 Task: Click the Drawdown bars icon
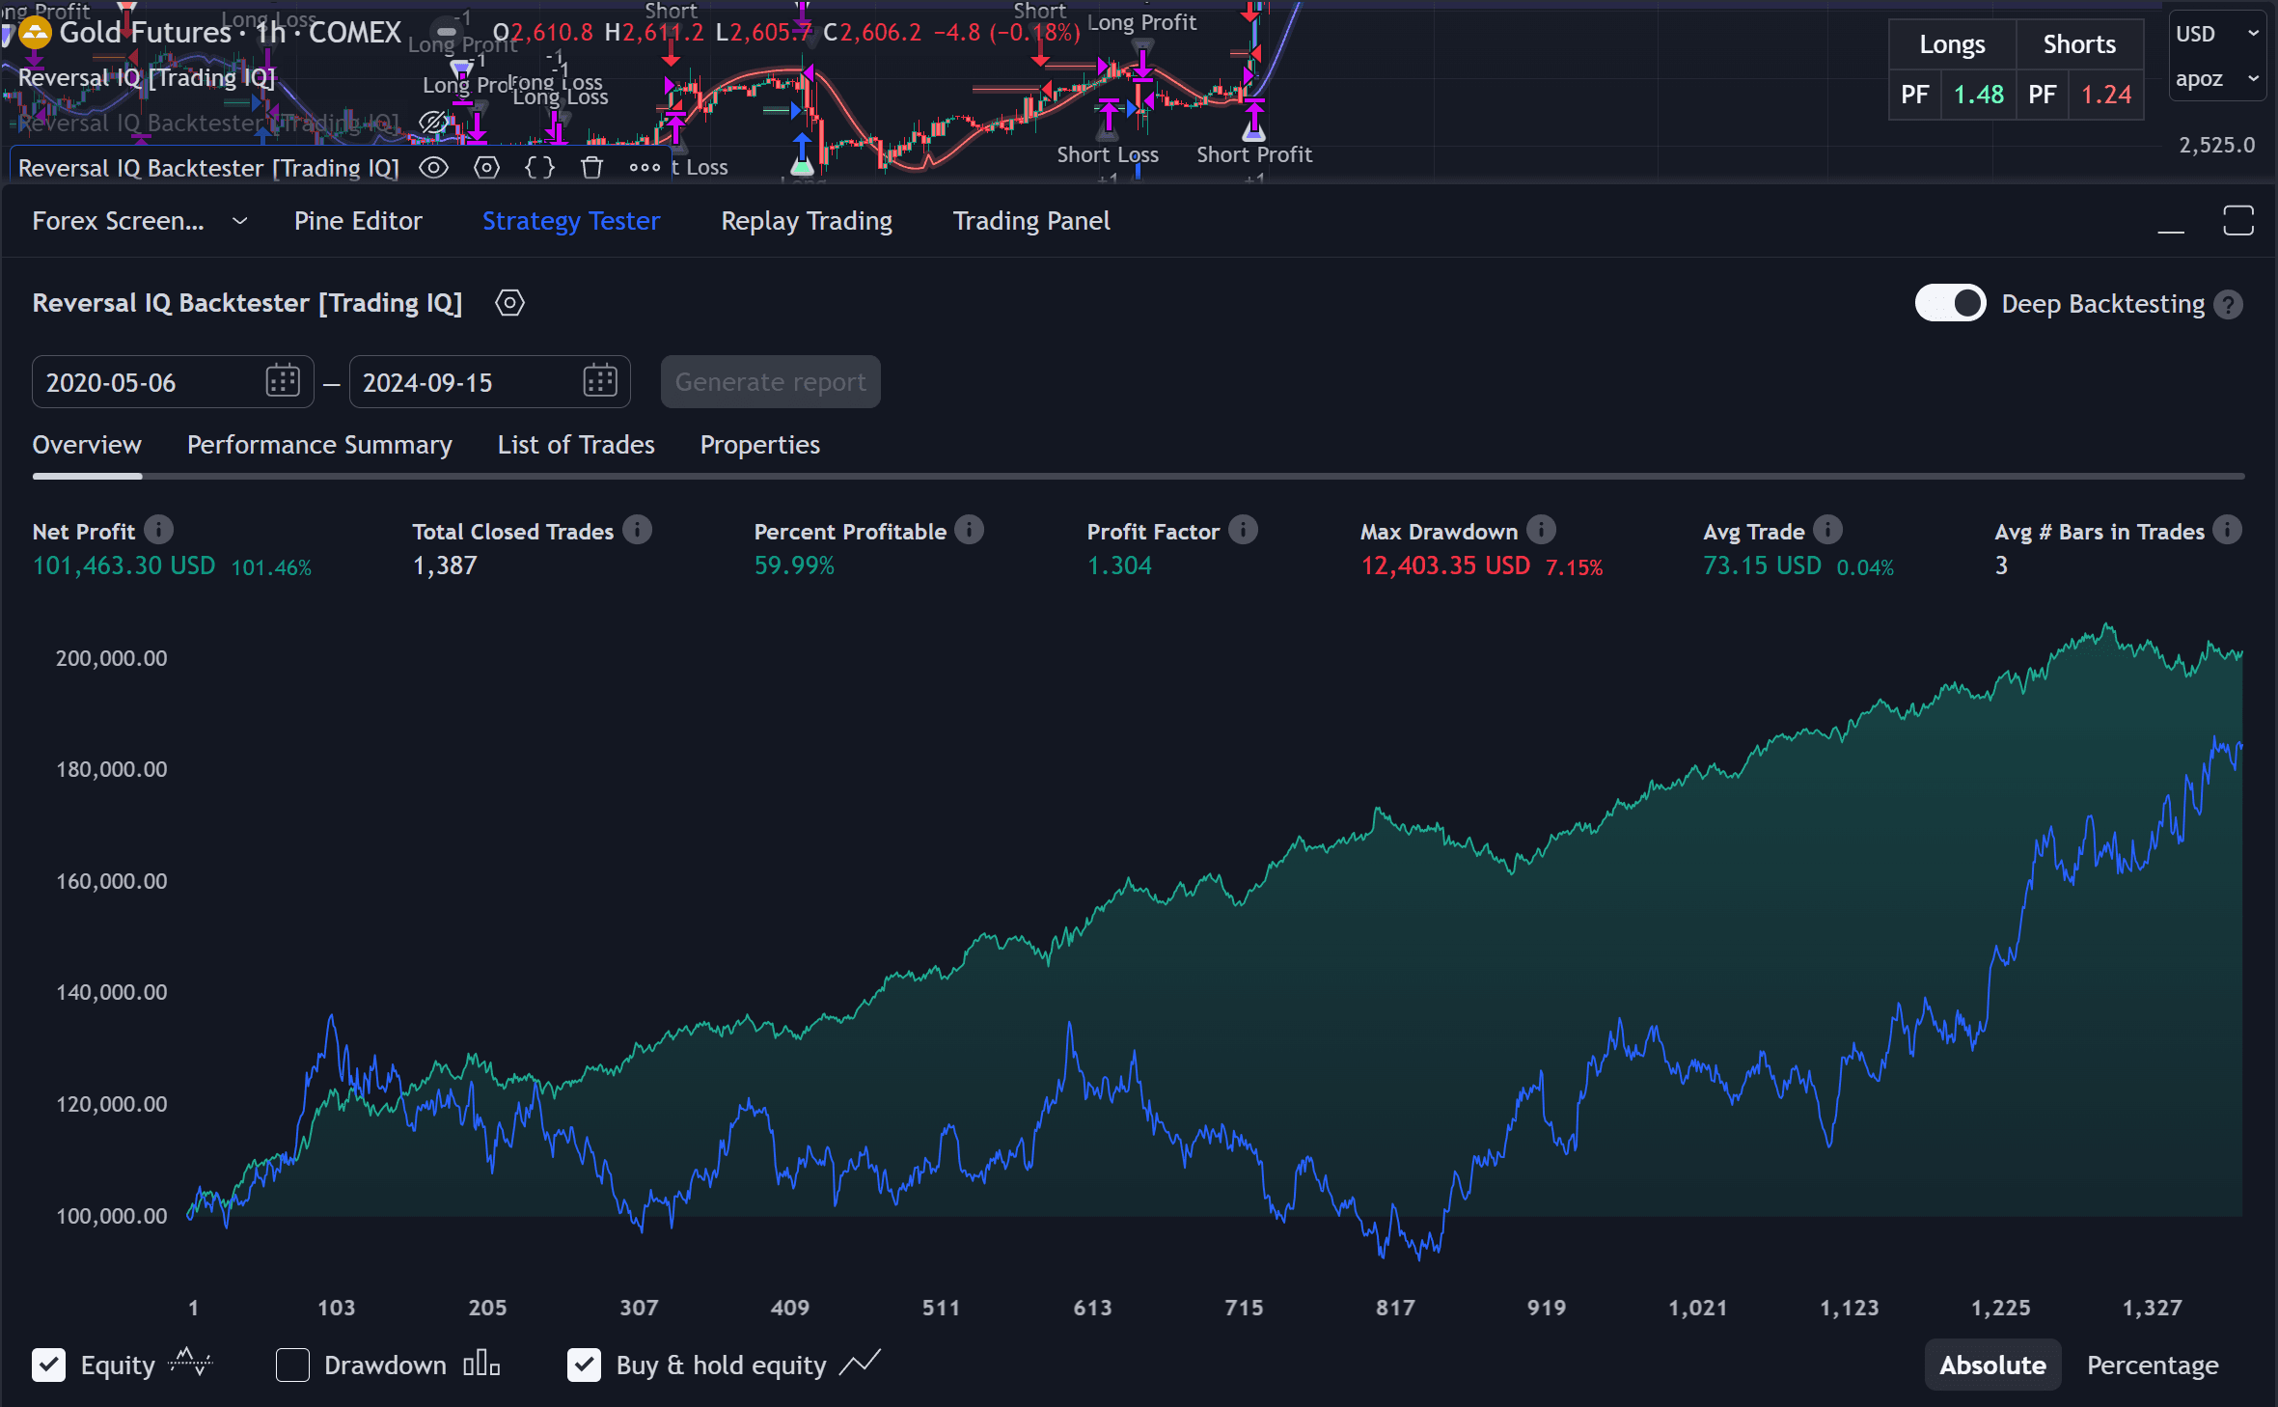(481, 1364)
